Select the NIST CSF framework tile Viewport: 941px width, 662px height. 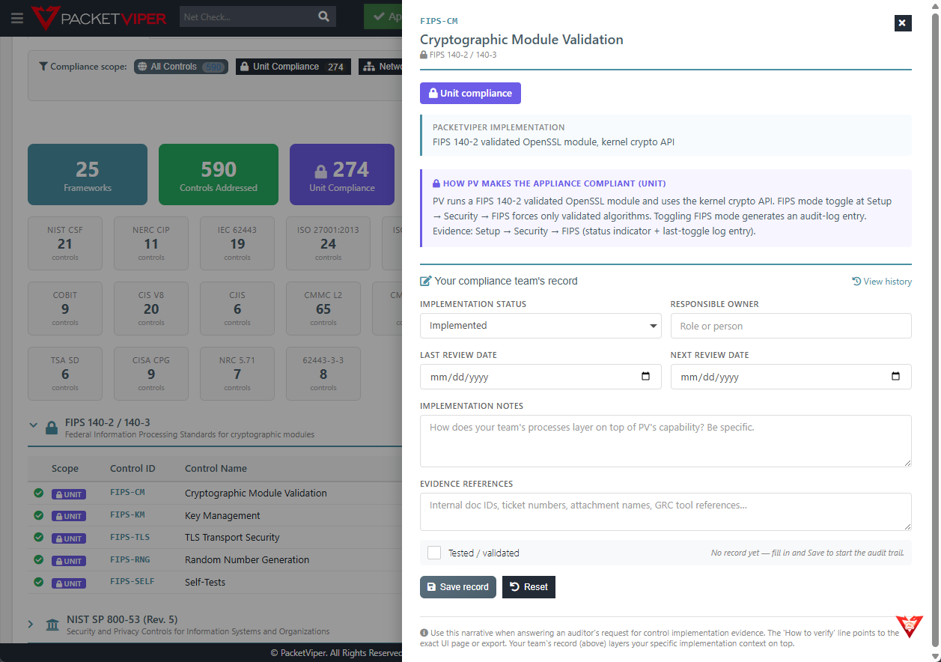point(65,243)
